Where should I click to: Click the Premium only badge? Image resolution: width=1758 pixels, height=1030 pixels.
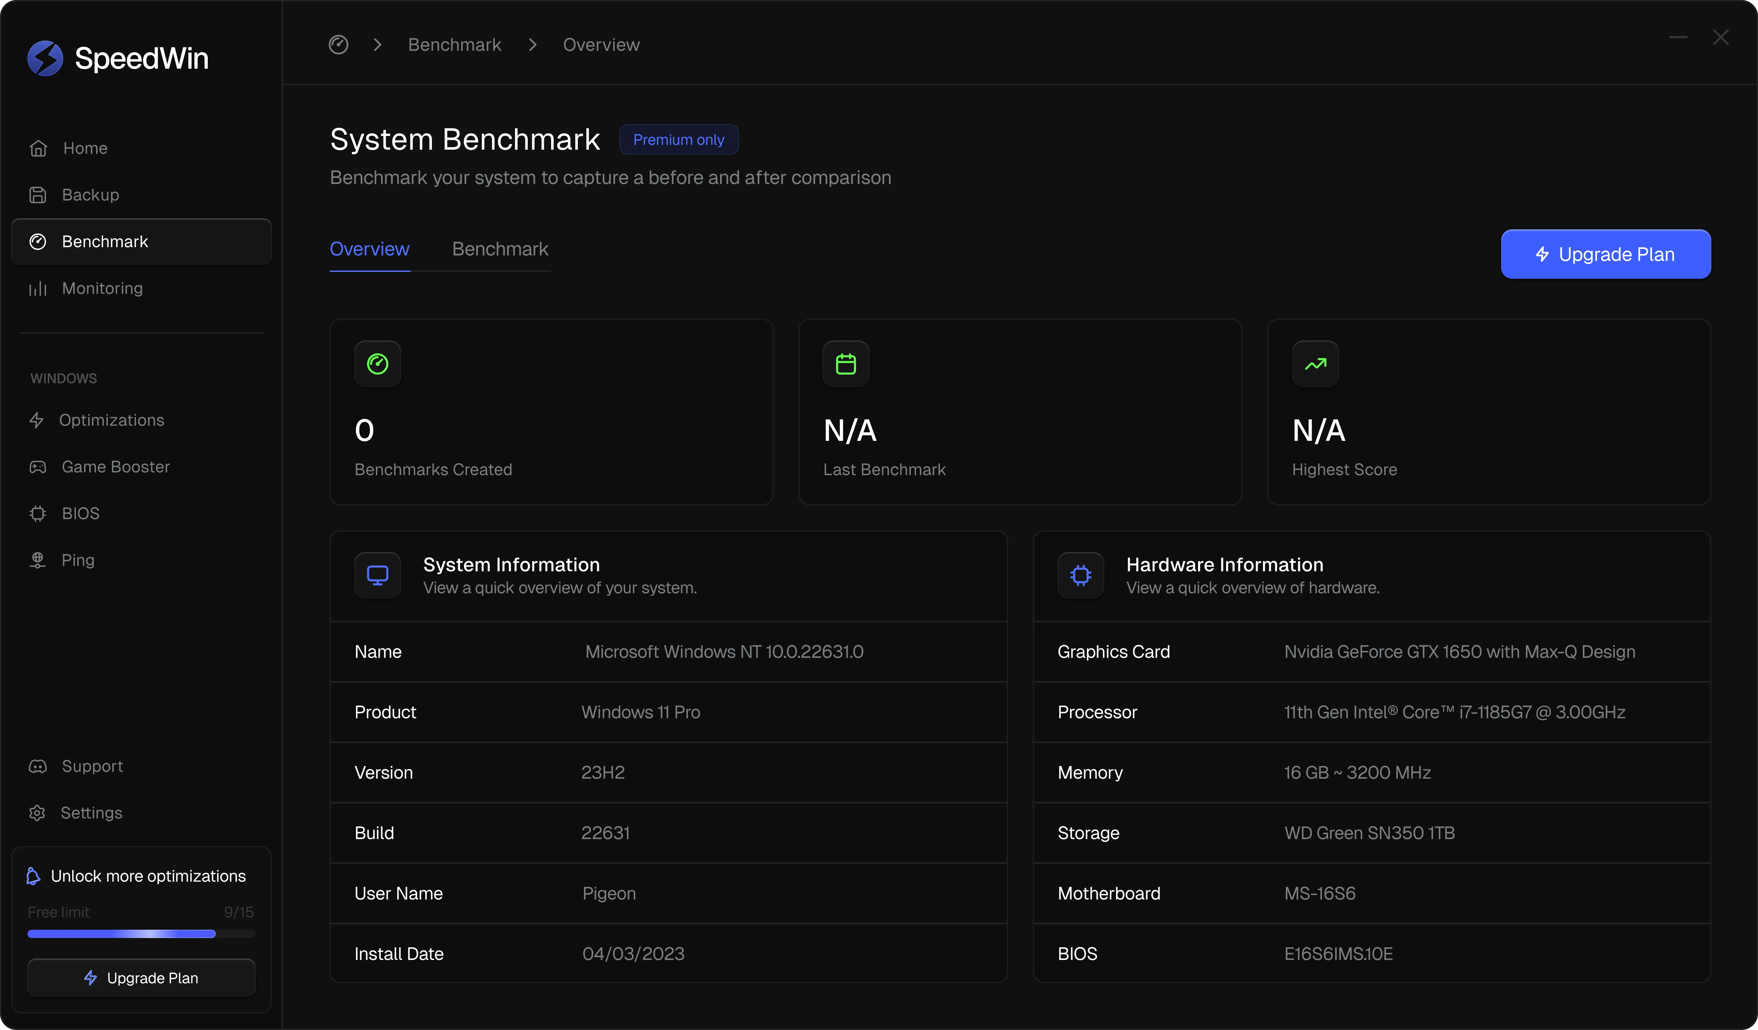(678, 139)
